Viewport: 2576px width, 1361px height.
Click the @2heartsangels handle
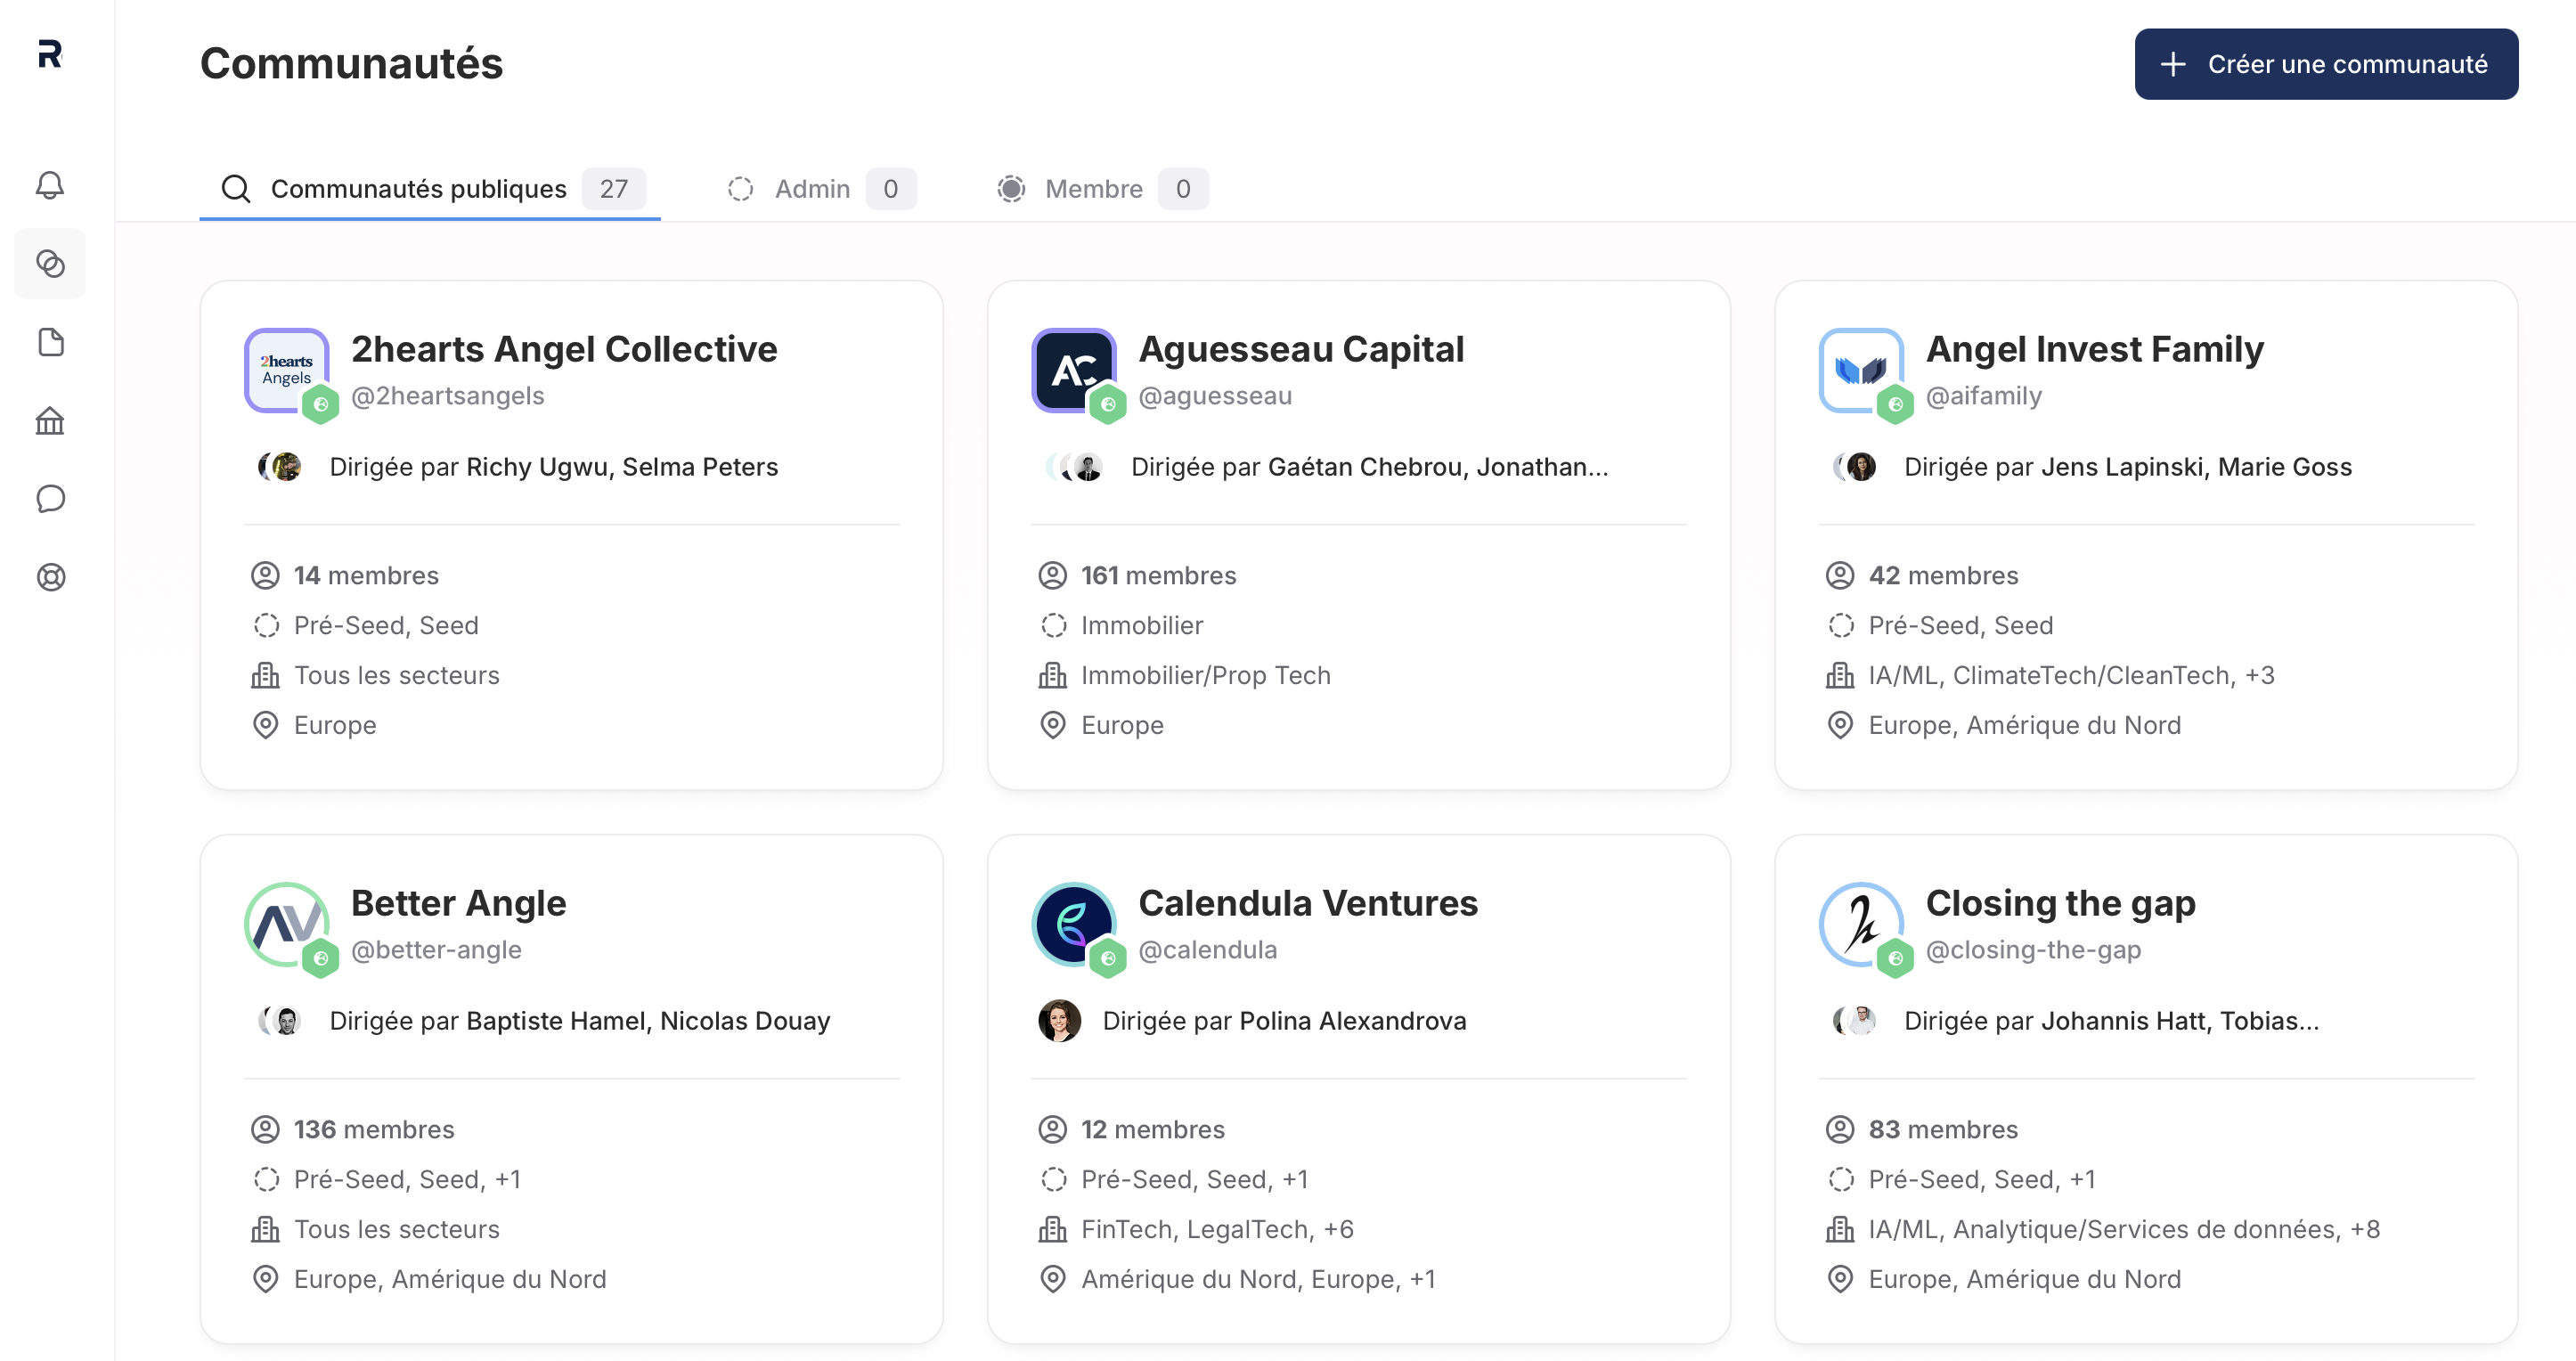click(447, 396)
